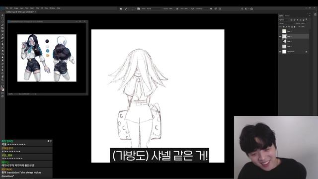Click zoom percentage in reference window status bar
Screen dimensions: 318x179
pos(11,94)
